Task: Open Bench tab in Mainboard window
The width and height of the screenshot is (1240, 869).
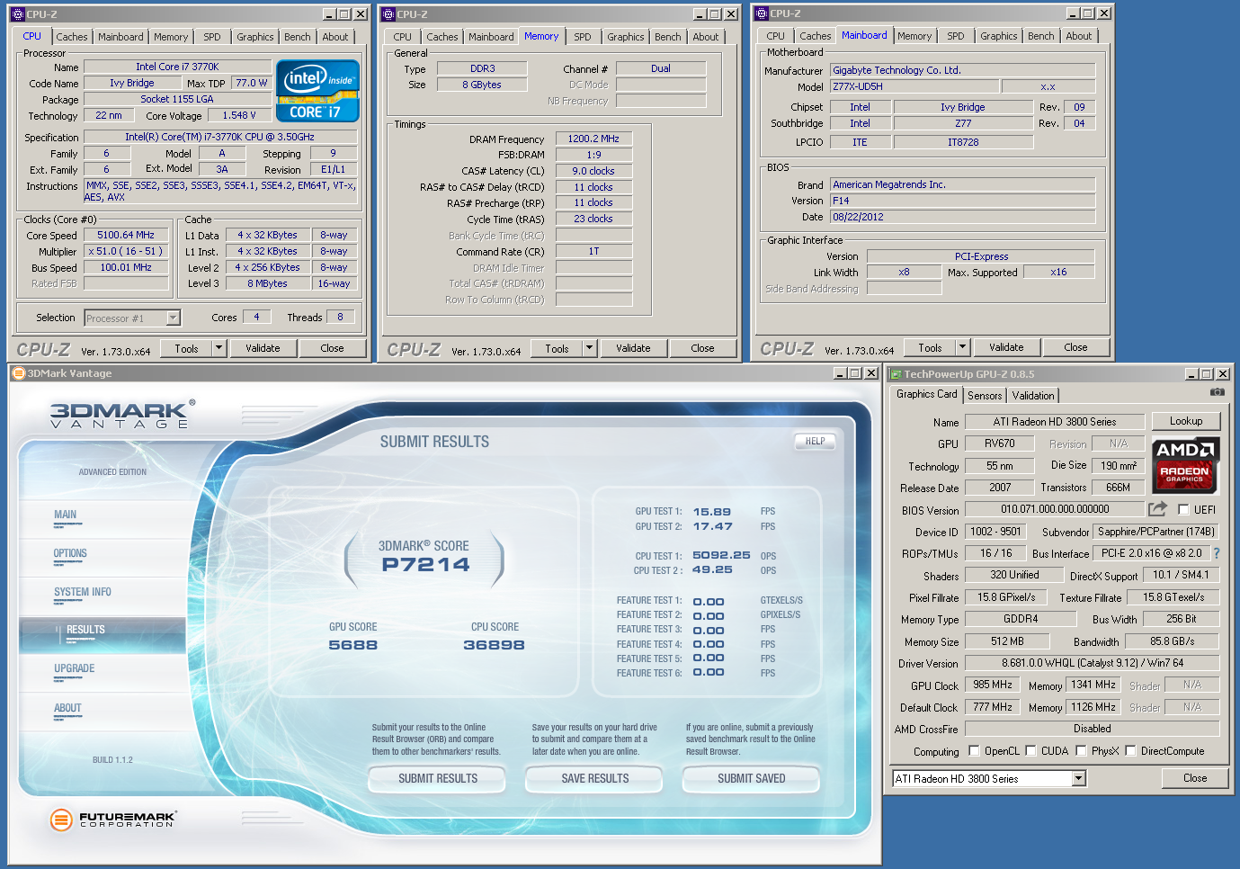Action: pyautogui.click(x=1041, y=36)
